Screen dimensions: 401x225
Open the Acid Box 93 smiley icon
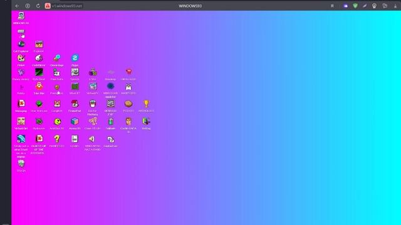(x=57, y=121)
